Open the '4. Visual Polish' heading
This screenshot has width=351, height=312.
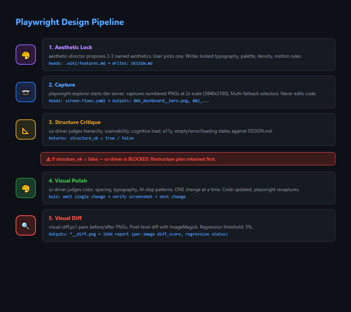68,181
